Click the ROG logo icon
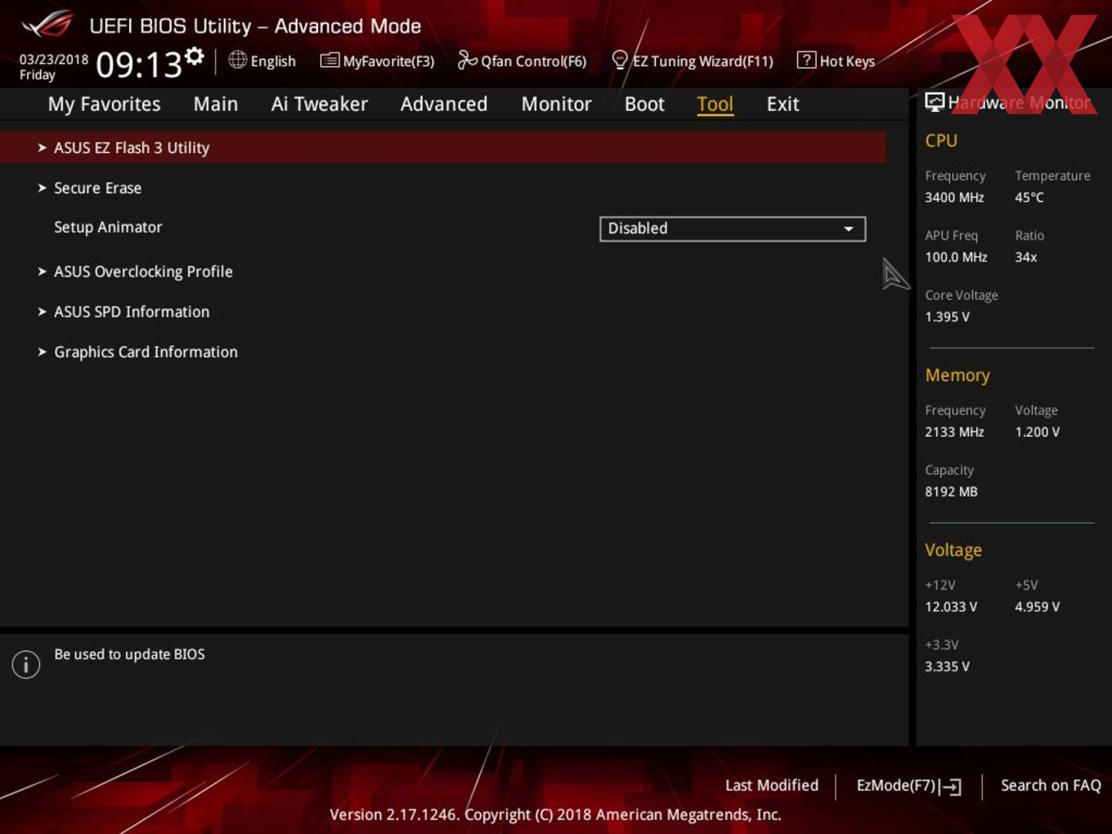1112x834 pixels. click(47, 25)
